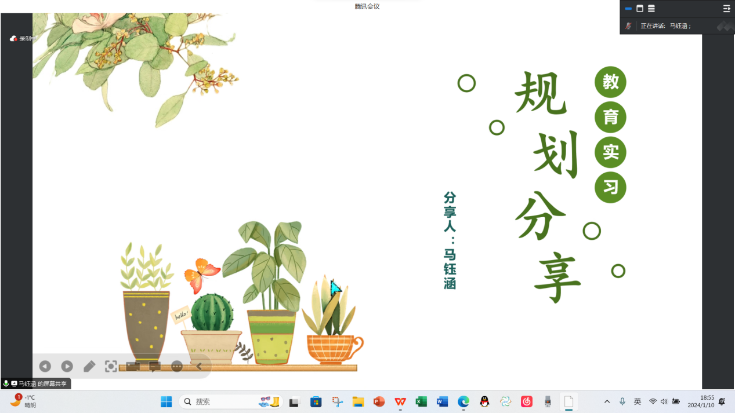Viewport: 735px width, 413px height.
Task: Open PowerPoint from the taskbar
Action: click(379, 401)
